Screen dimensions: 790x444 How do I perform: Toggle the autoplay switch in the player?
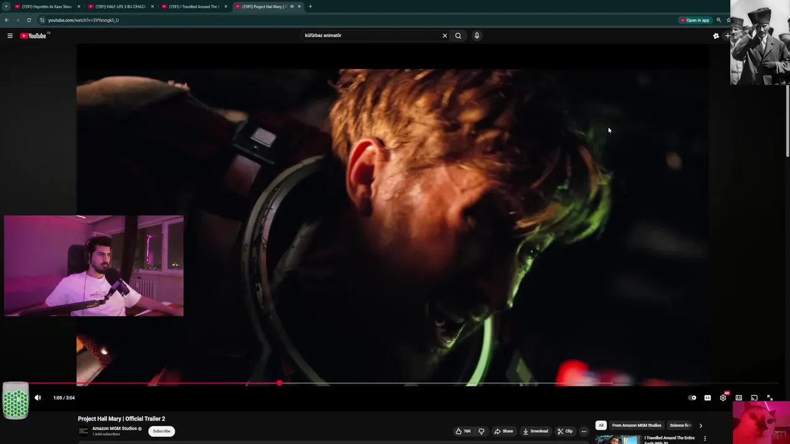(x=692, y=398)
